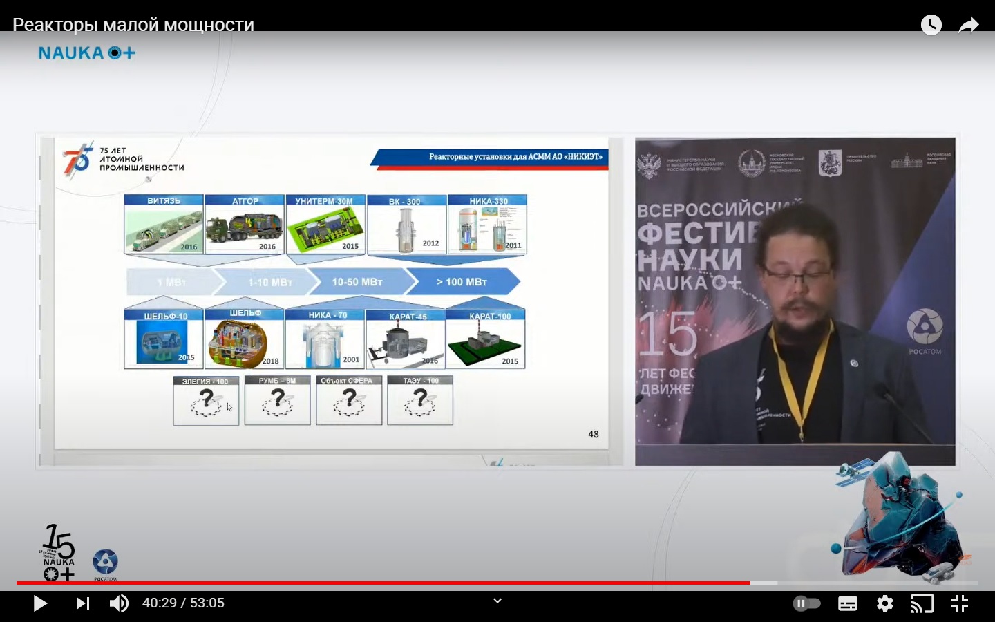Click the 10-50 МВт power arrow
The width and height of the screenshot is (995, 622).
click(357, 282)
